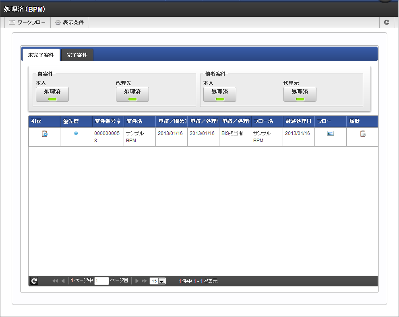This screenshot has height=317, width=399.
Task: Click the pull-back icon in the 引戻 column
Action: [x=45, y=134]
